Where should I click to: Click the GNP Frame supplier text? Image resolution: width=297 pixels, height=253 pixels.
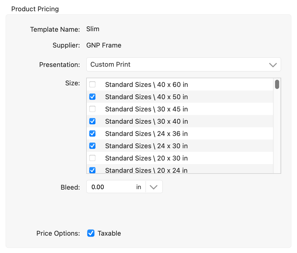(104, 45)
